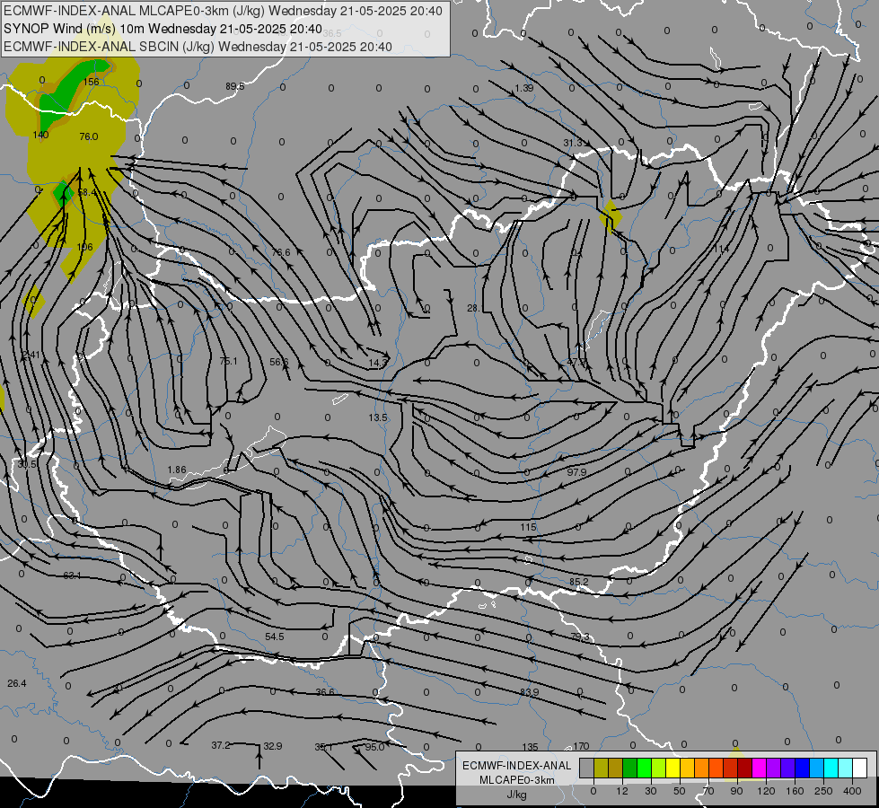Select the '400' legend scale label
Screen dimensions: 879x808
pos(852,791)
